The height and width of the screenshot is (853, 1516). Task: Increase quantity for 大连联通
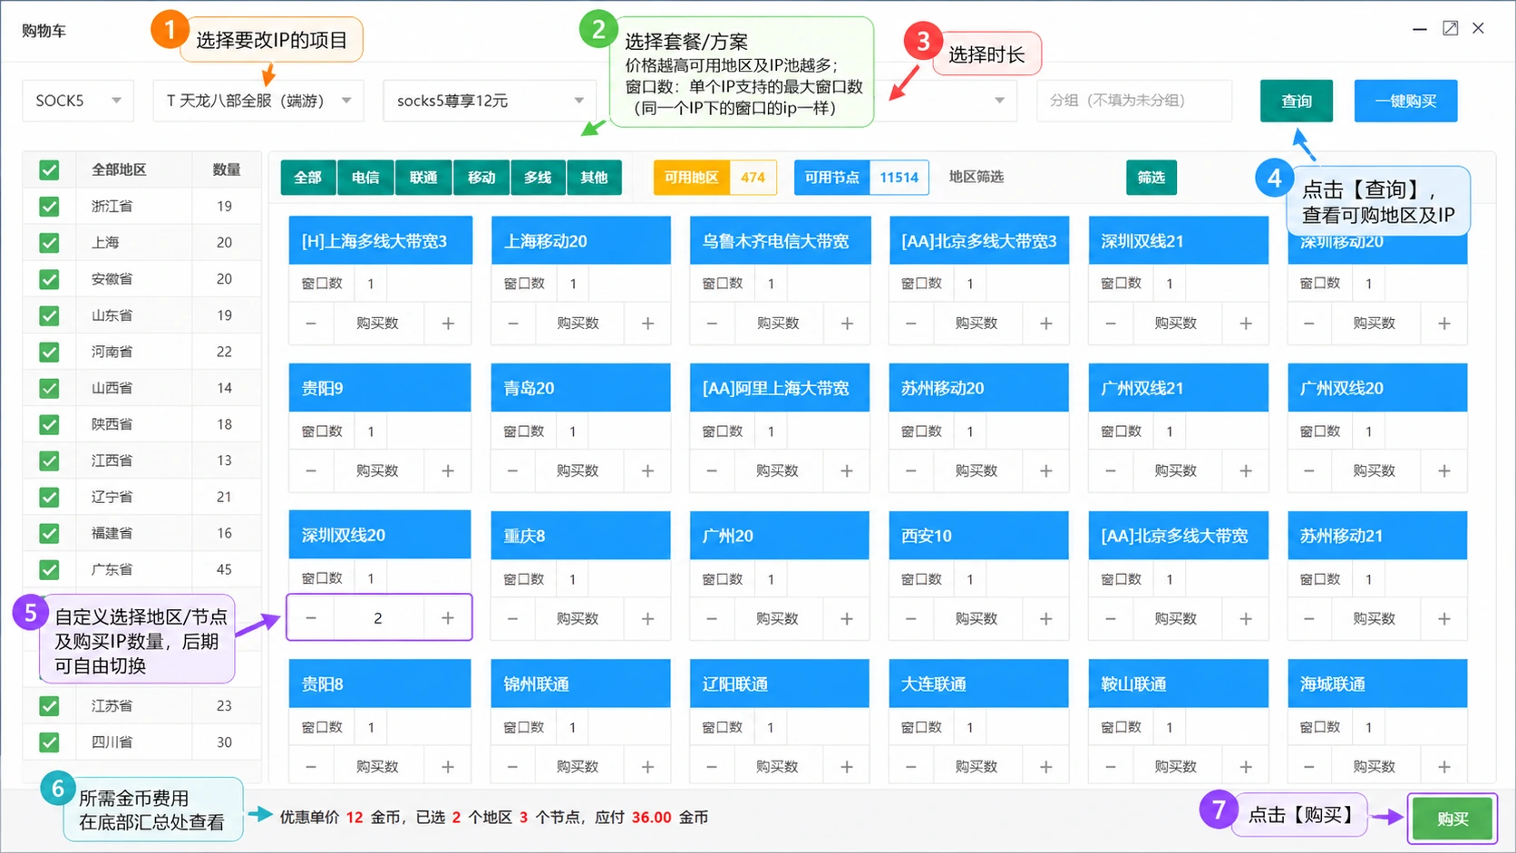click(x=1046, y=767)
